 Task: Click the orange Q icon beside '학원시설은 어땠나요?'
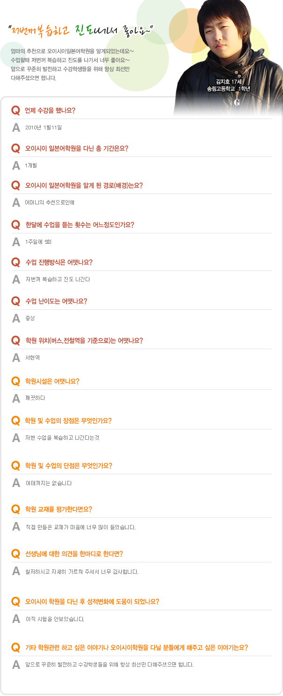15,381
